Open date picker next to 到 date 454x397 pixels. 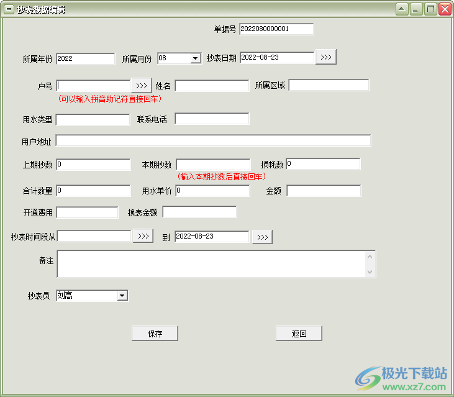[x=262, y=237]
